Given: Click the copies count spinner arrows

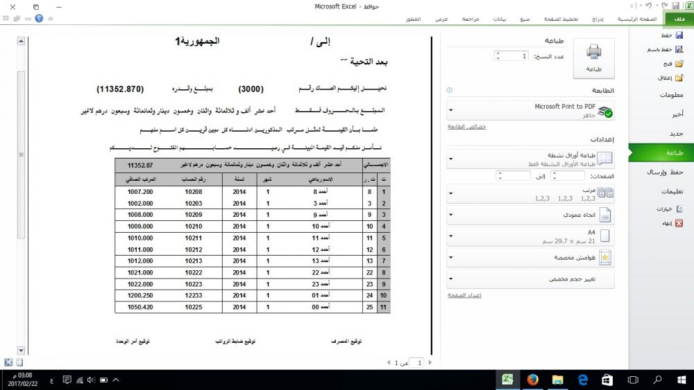Looking at the screenshot, I should pyautogui.click(x=498, y=56).
